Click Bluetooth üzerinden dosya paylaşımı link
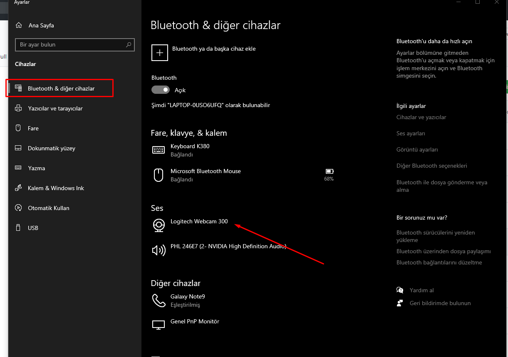 coord(444,251)
